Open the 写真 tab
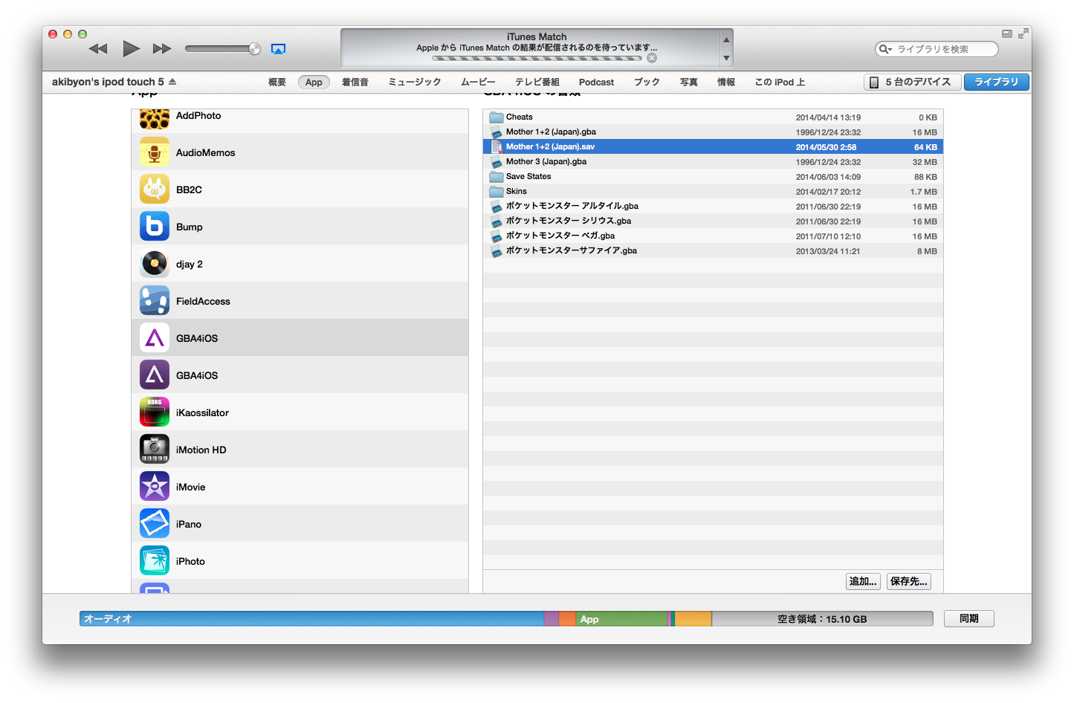This screenshot has height=703, width=1074. [x=689, y=82]
